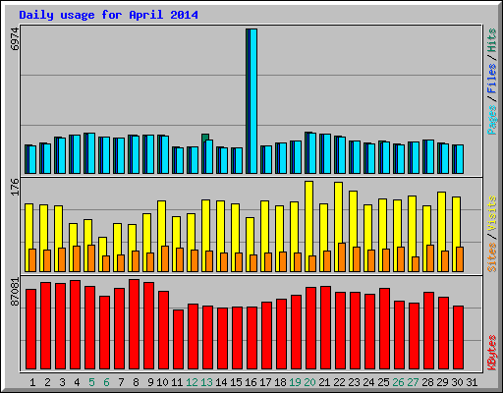Screen dimensions: 503x393
Task: Click green weekend day label 27
Action: click(x=413, y=382)
